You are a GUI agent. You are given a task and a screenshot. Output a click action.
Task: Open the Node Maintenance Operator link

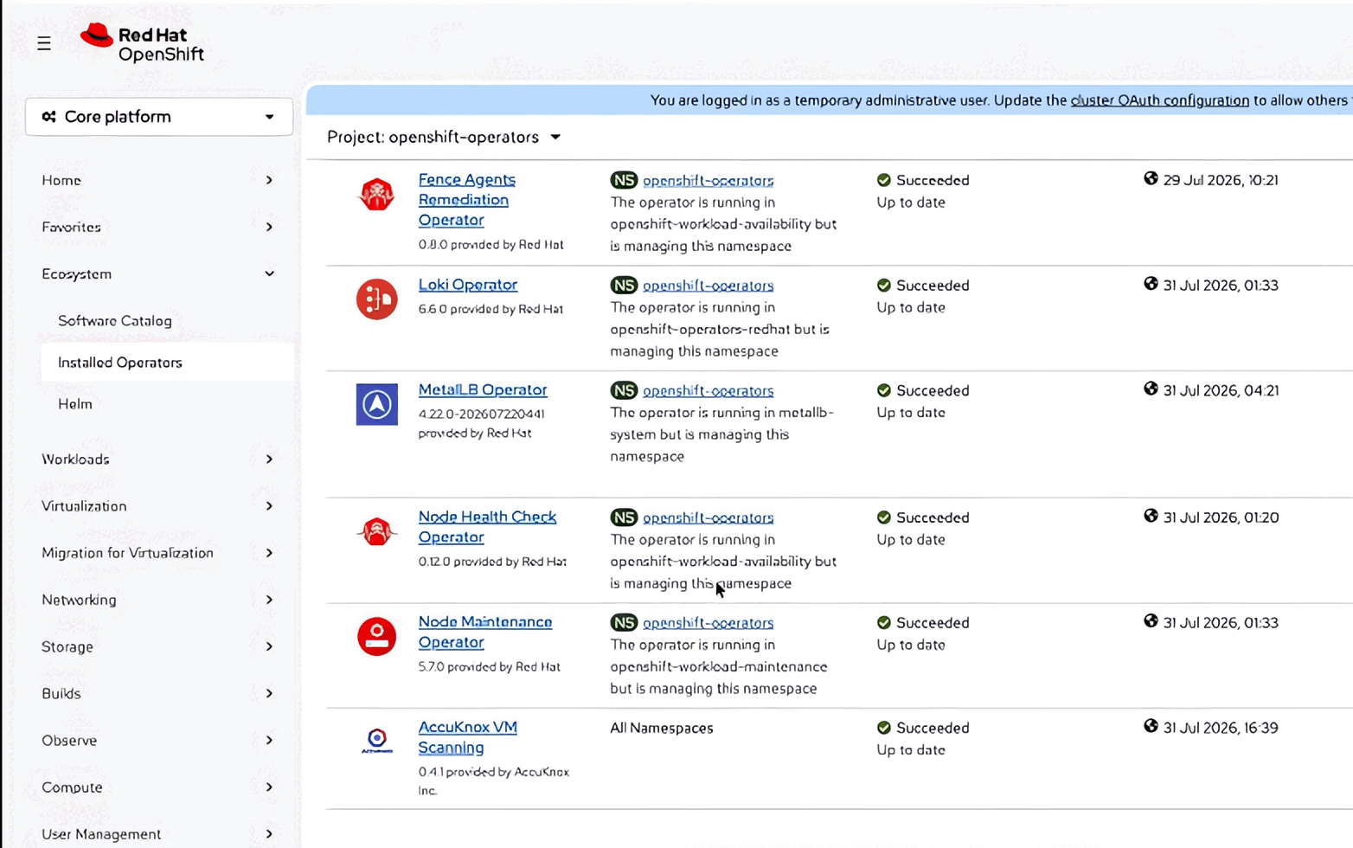[x=485, y=633]
